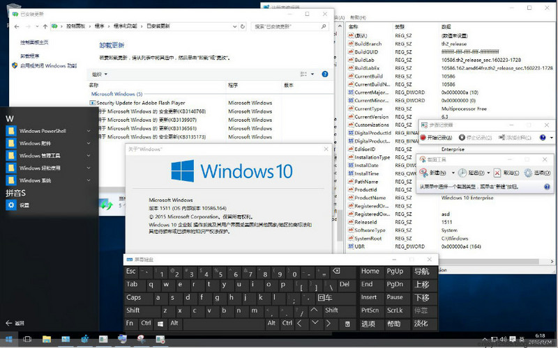Image resolution: width=558 pixels, height=348 pixels.
Task: Open the Help menu in Registry Editor
Action: (358, 17)
